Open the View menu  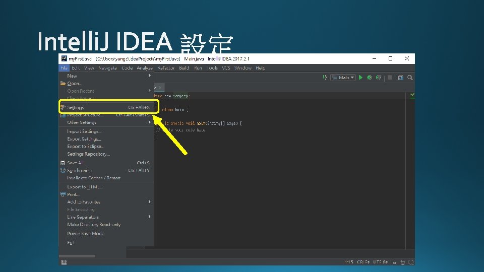click(x=89, y=68)
